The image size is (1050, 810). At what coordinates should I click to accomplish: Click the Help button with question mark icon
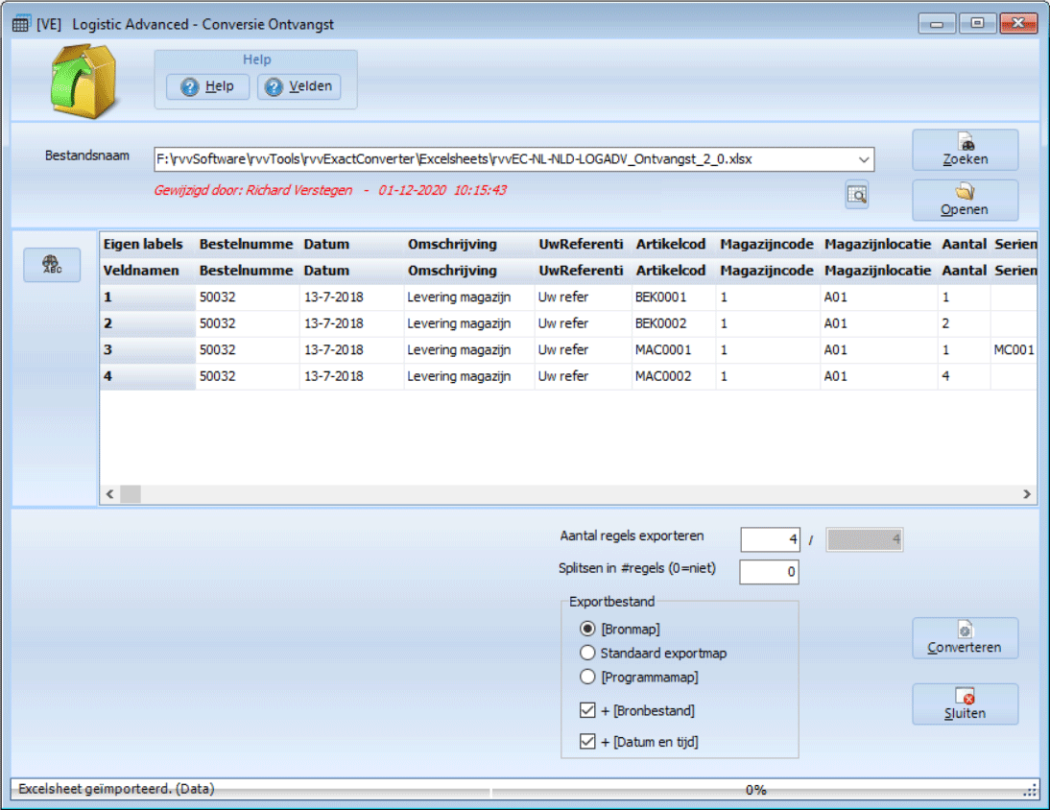pos(207,86)
